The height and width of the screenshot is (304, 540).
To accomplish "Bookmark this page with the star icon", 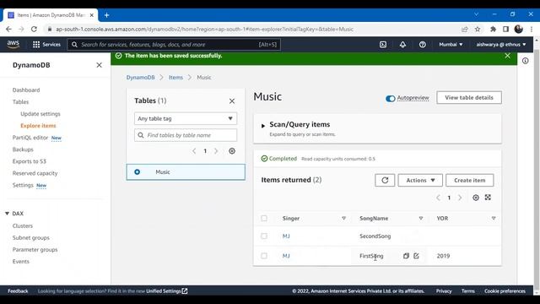I will [478, 30].
